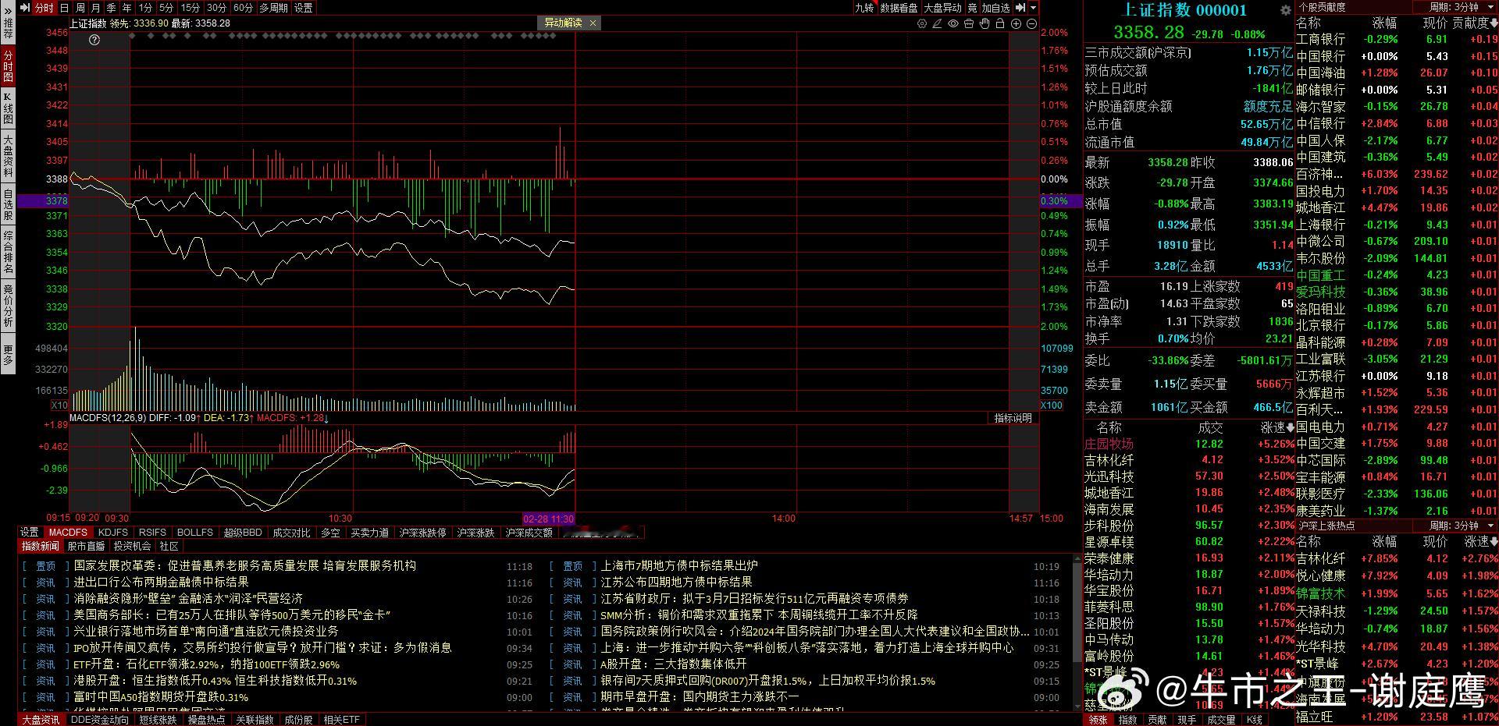
Task: Open 指标说明 for the MACD panel
Action: point(1013,418)
